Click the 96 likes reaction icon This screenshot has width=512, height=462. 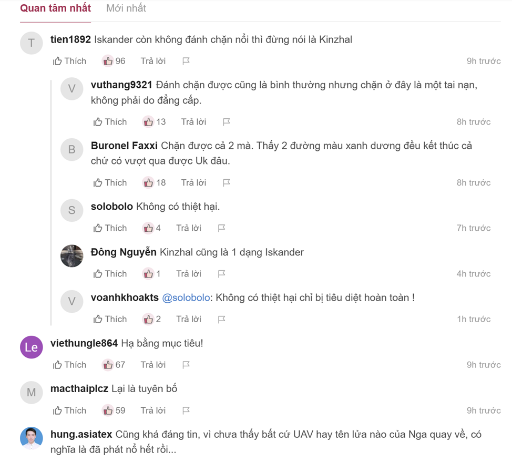pos(108,61)
